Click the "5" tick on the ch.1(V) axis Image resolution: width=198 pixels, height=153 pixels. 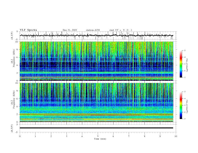17,31
